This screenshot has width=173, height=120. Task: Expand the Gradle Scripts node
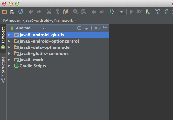pos(9,66)
